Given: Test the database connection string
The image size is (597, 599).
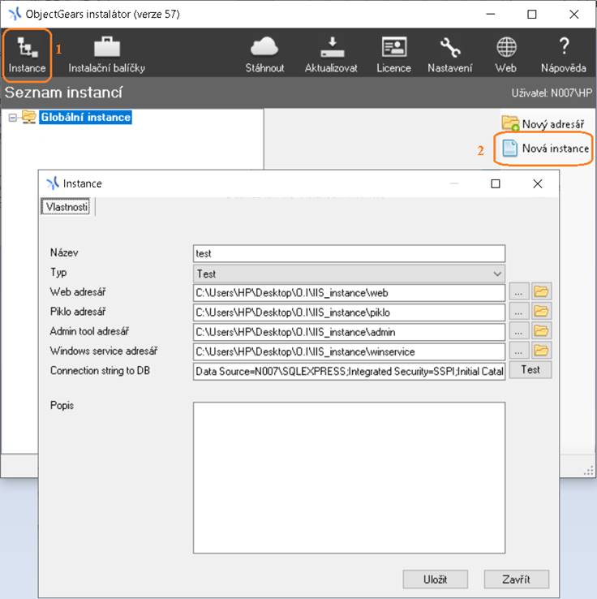Looking at the screenshot, I should 530,370.
